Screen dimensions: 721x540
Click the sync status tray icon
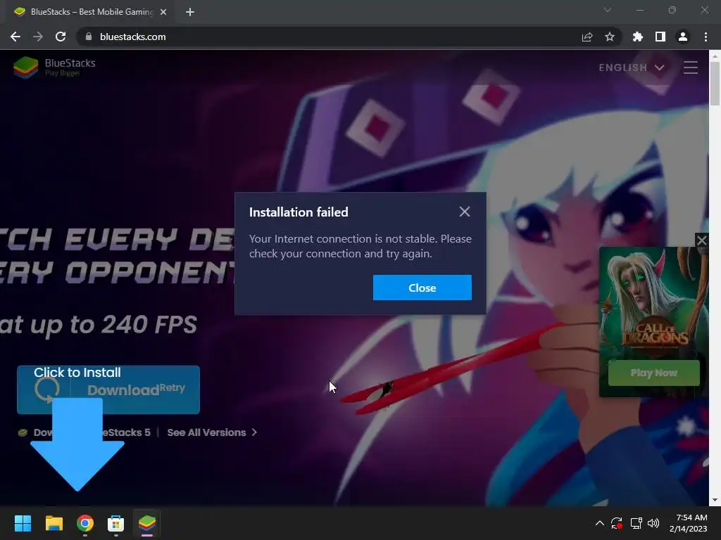click(x=617, y=523)
